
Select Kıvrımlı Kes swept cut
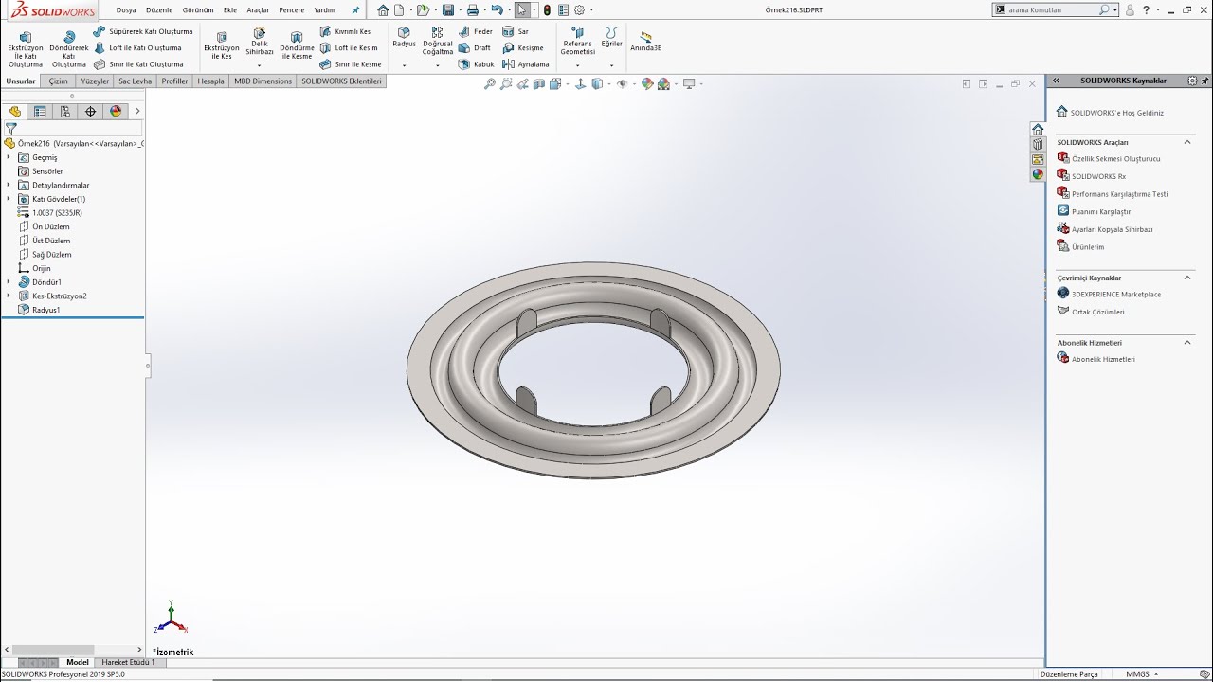[x=345, y=31]
